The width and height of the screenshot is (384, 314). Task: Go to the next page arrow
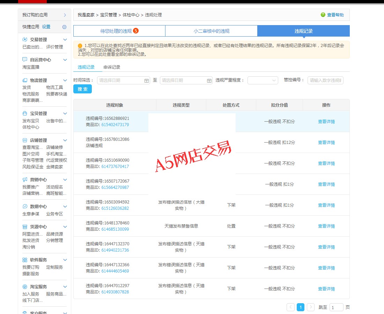311,307
